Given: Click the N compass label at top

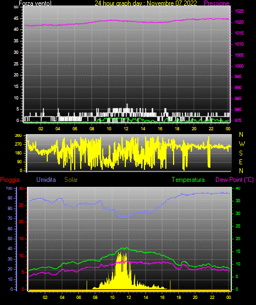Looking at the screenshot, I should [x=241, y=135].
